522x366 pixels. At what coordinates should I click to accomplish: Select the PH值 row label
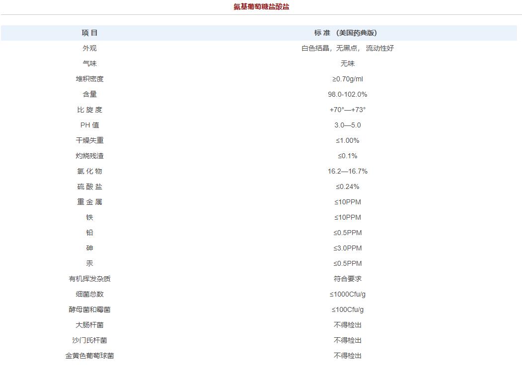[x=89, y=125]
